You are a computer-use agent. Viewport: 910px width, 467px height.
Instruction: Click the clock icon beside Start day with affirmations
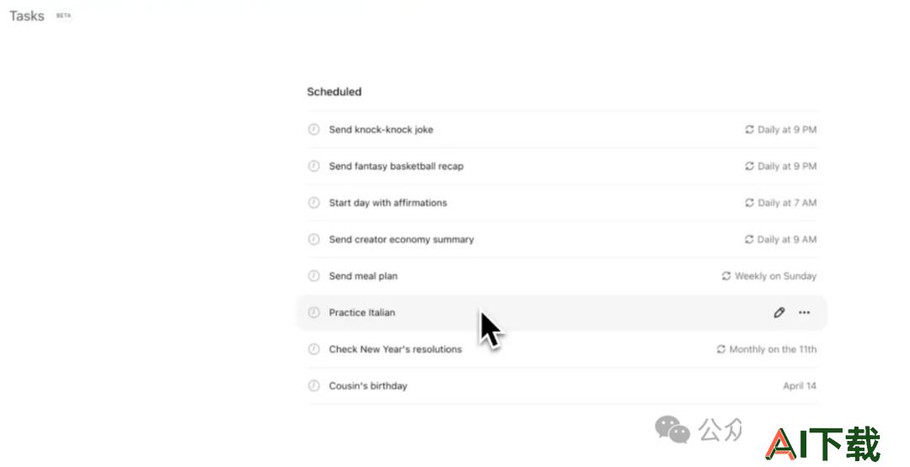pos(314,203)
